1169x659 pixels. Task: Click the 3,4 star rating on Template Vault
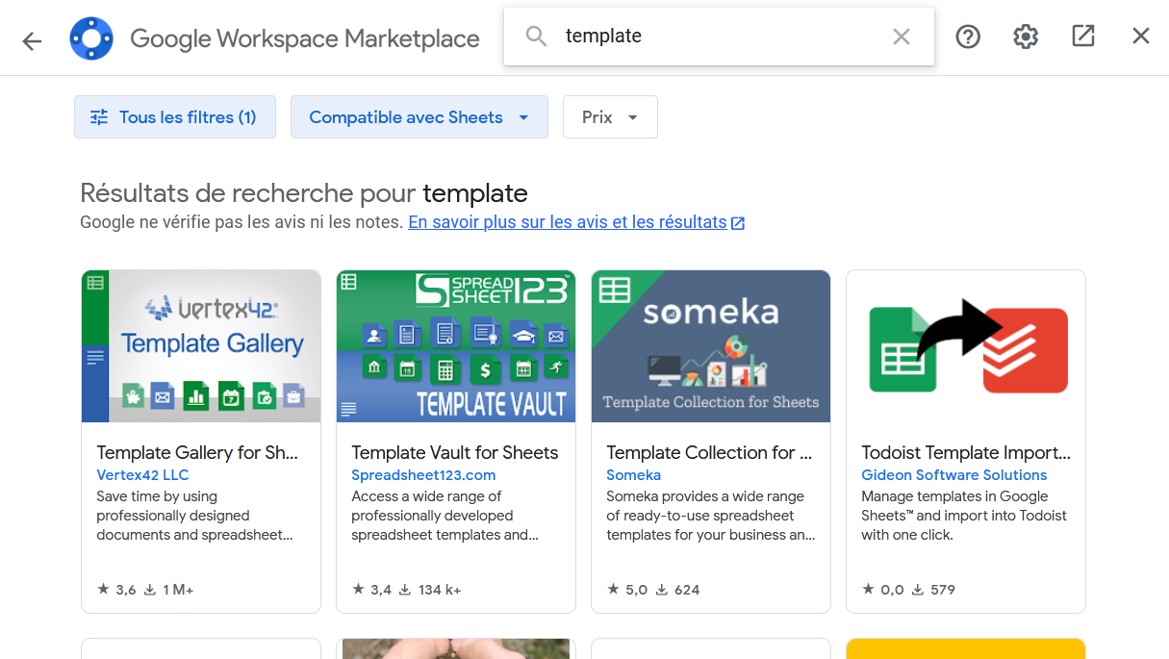pos(371,590)
